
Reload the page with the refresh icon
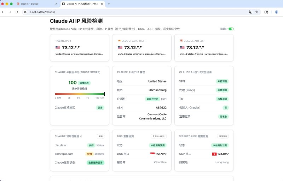point(17,12)
